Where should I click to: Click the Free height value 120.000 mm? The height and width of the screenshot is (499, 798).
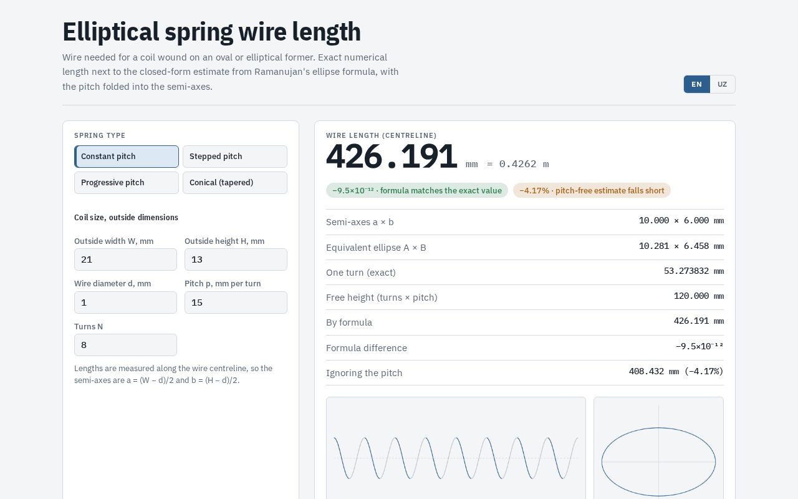tap(699, 296)
